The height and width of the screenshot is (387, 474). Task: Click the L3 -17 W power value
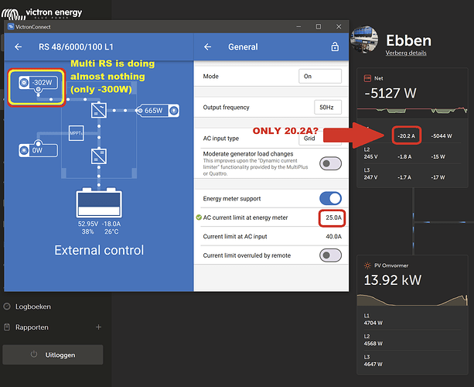click(x=438, y=177)
